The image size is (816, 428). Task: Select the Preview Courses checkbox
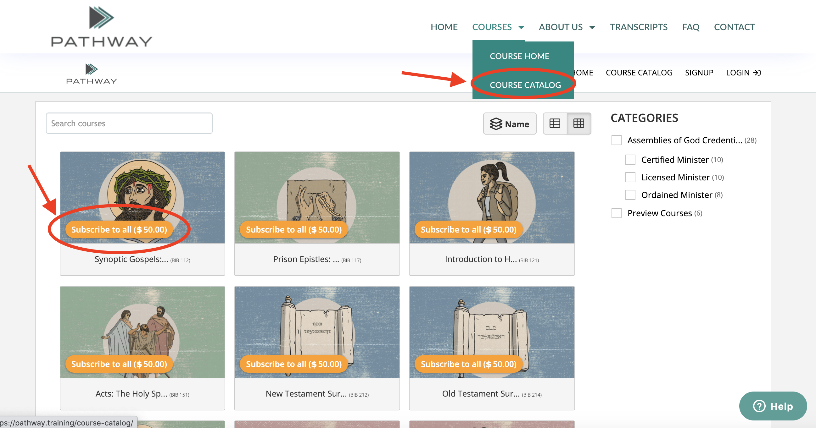point(616,213)
